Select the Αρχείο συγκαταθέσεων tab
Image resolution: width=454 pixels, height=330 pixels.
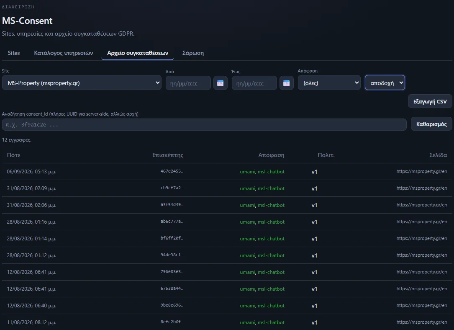tap(138, 53)
